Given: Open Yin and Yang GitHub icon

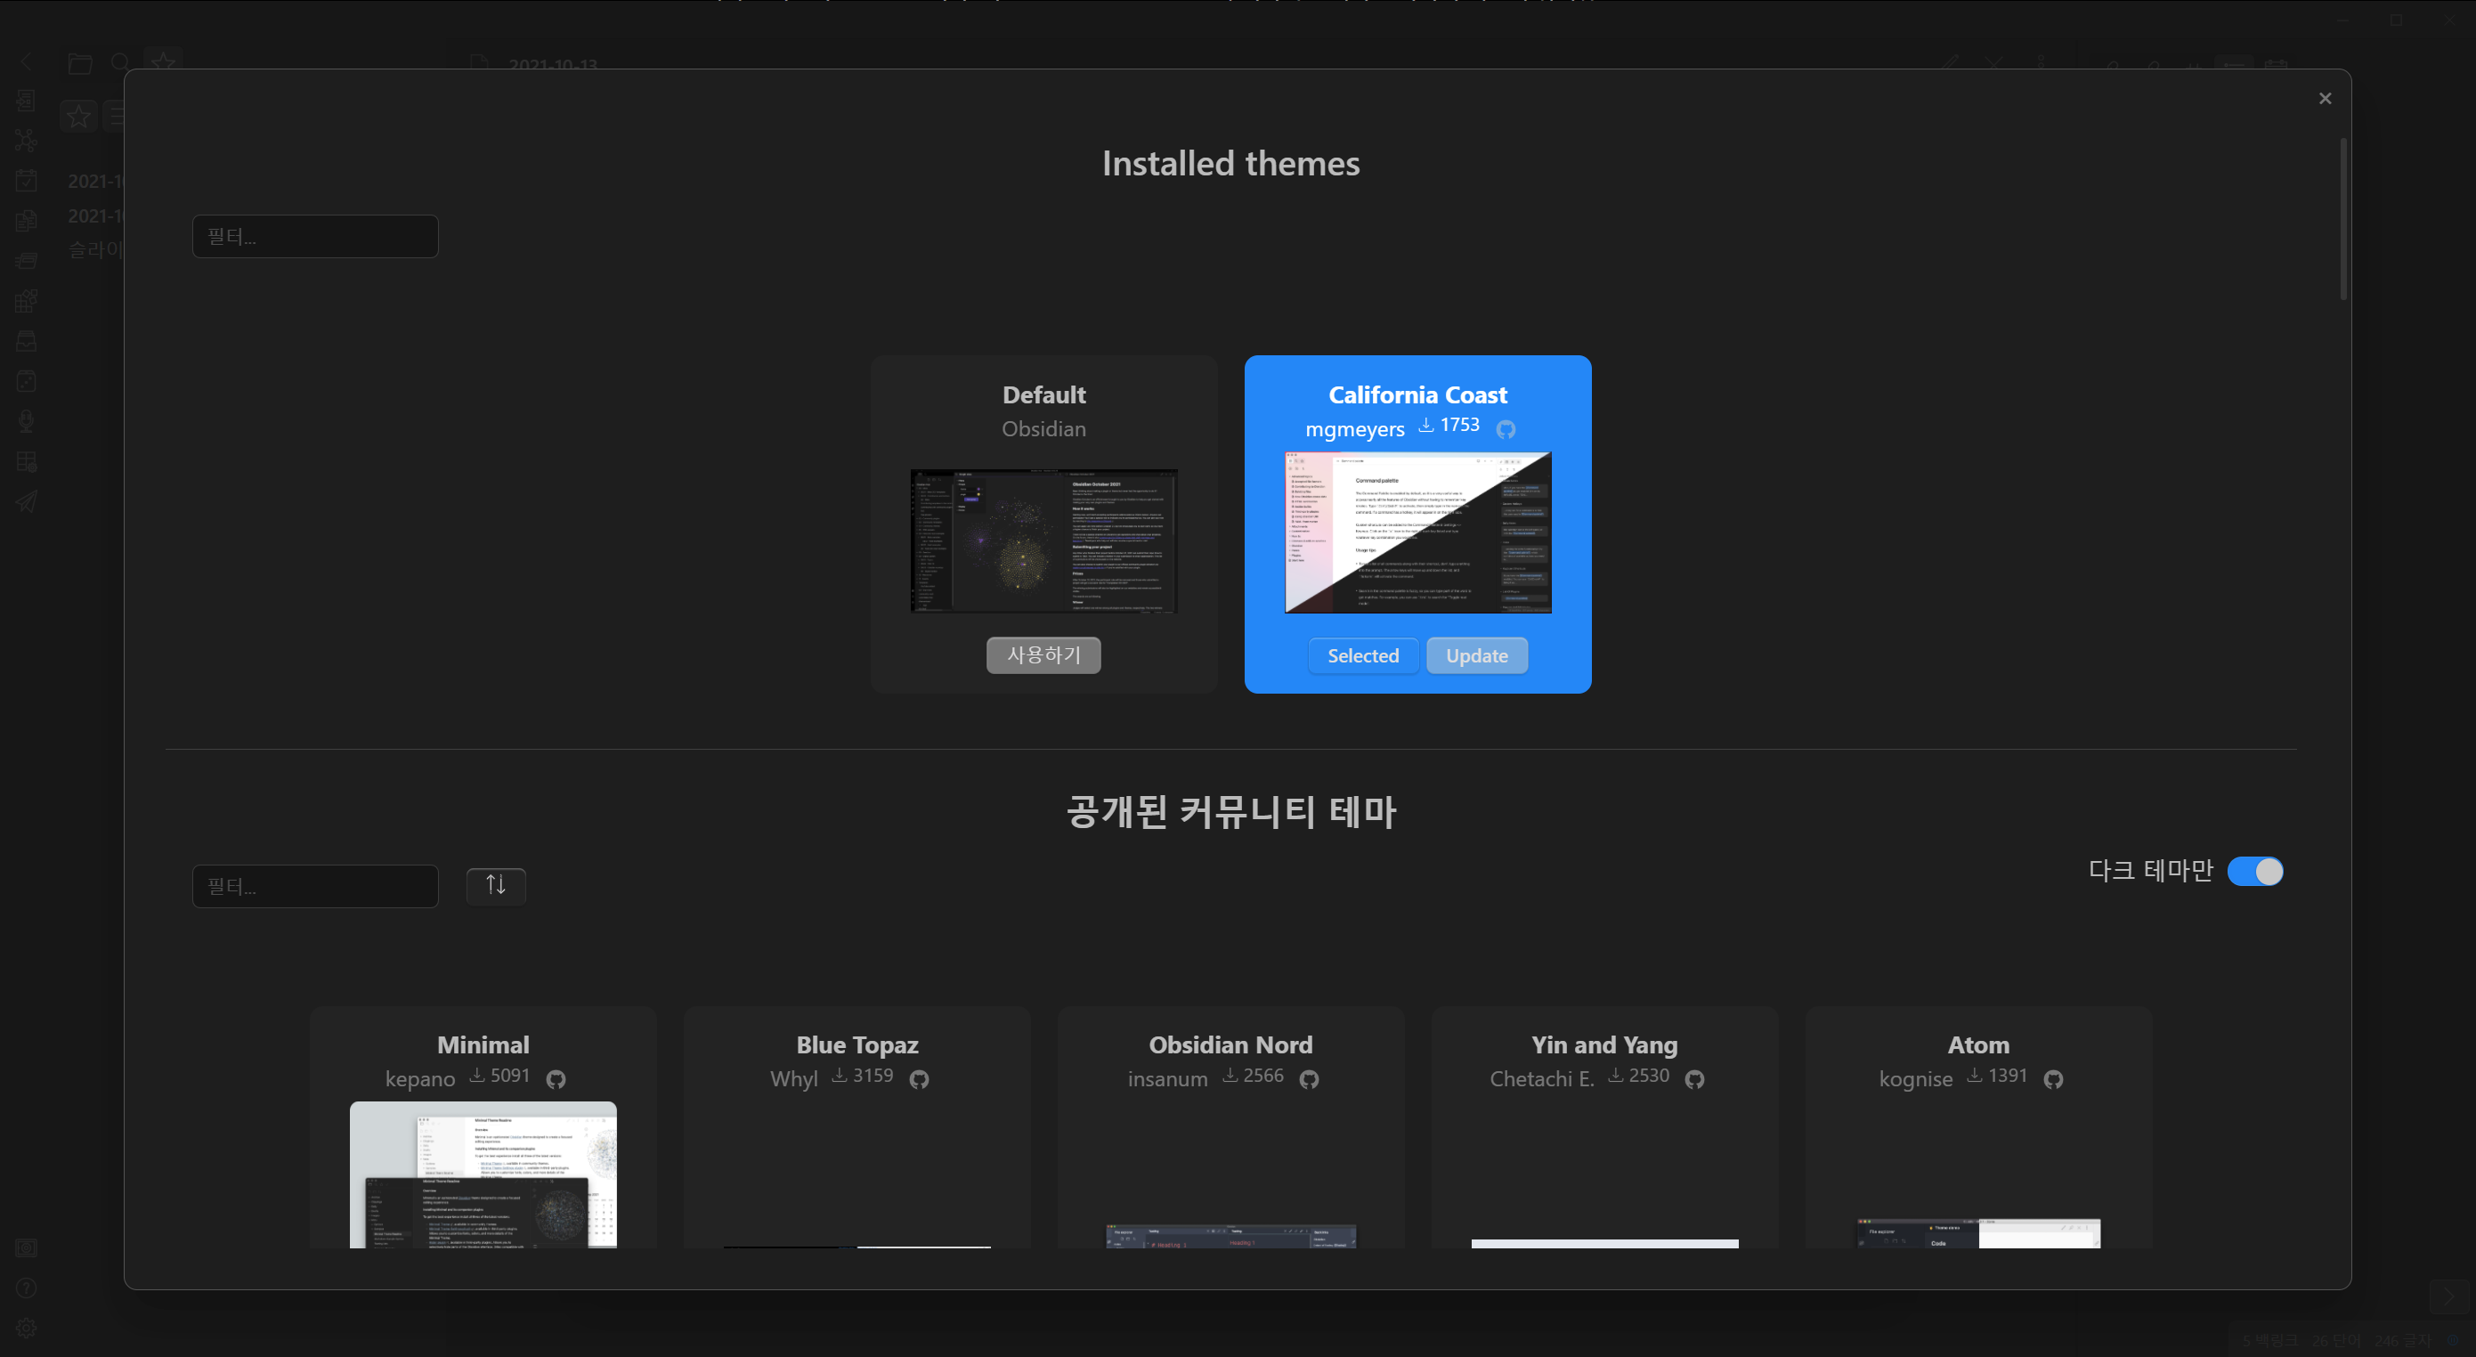Looking at the screenshot, I should click(x=1694, y=1078).
